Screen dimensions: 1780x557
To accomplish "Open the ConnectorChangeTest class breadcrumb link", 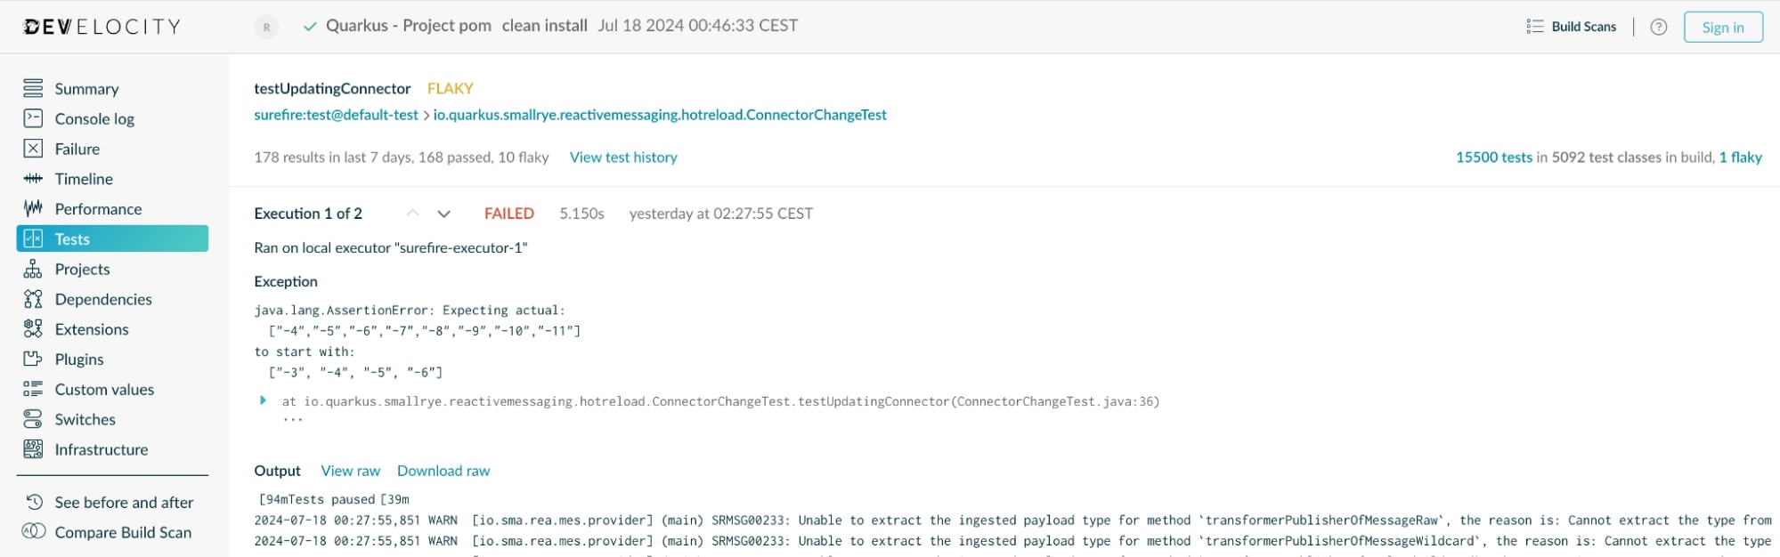I will pos(660,115).
